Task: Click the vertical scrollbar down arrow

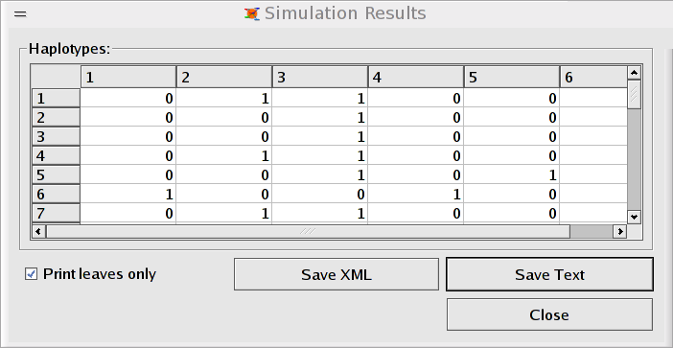Action: pos(634,217)
